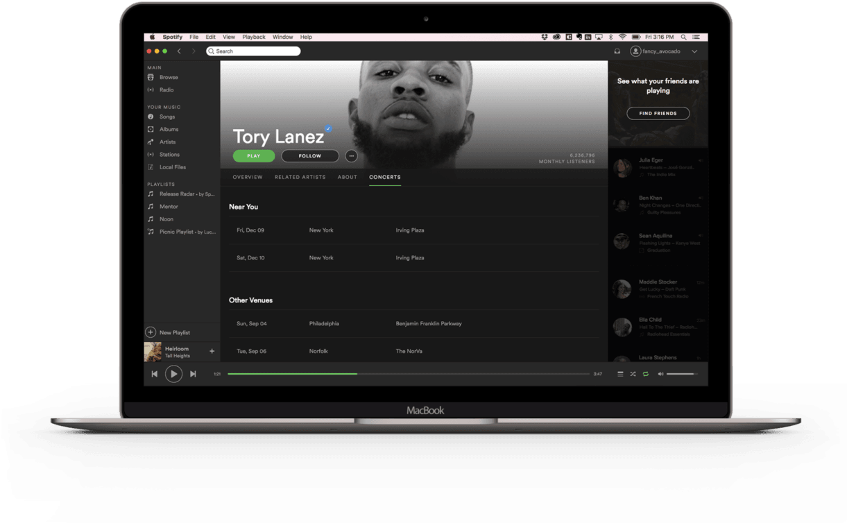Click the Evernote menu bar icon
This screenshot has height=523, width=847.
tap(579, 37)
